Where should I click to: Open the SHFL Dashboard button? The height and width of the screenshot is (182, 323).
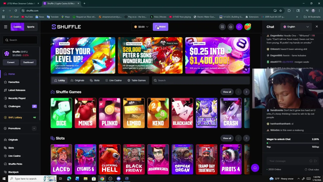tap(28, 62)
